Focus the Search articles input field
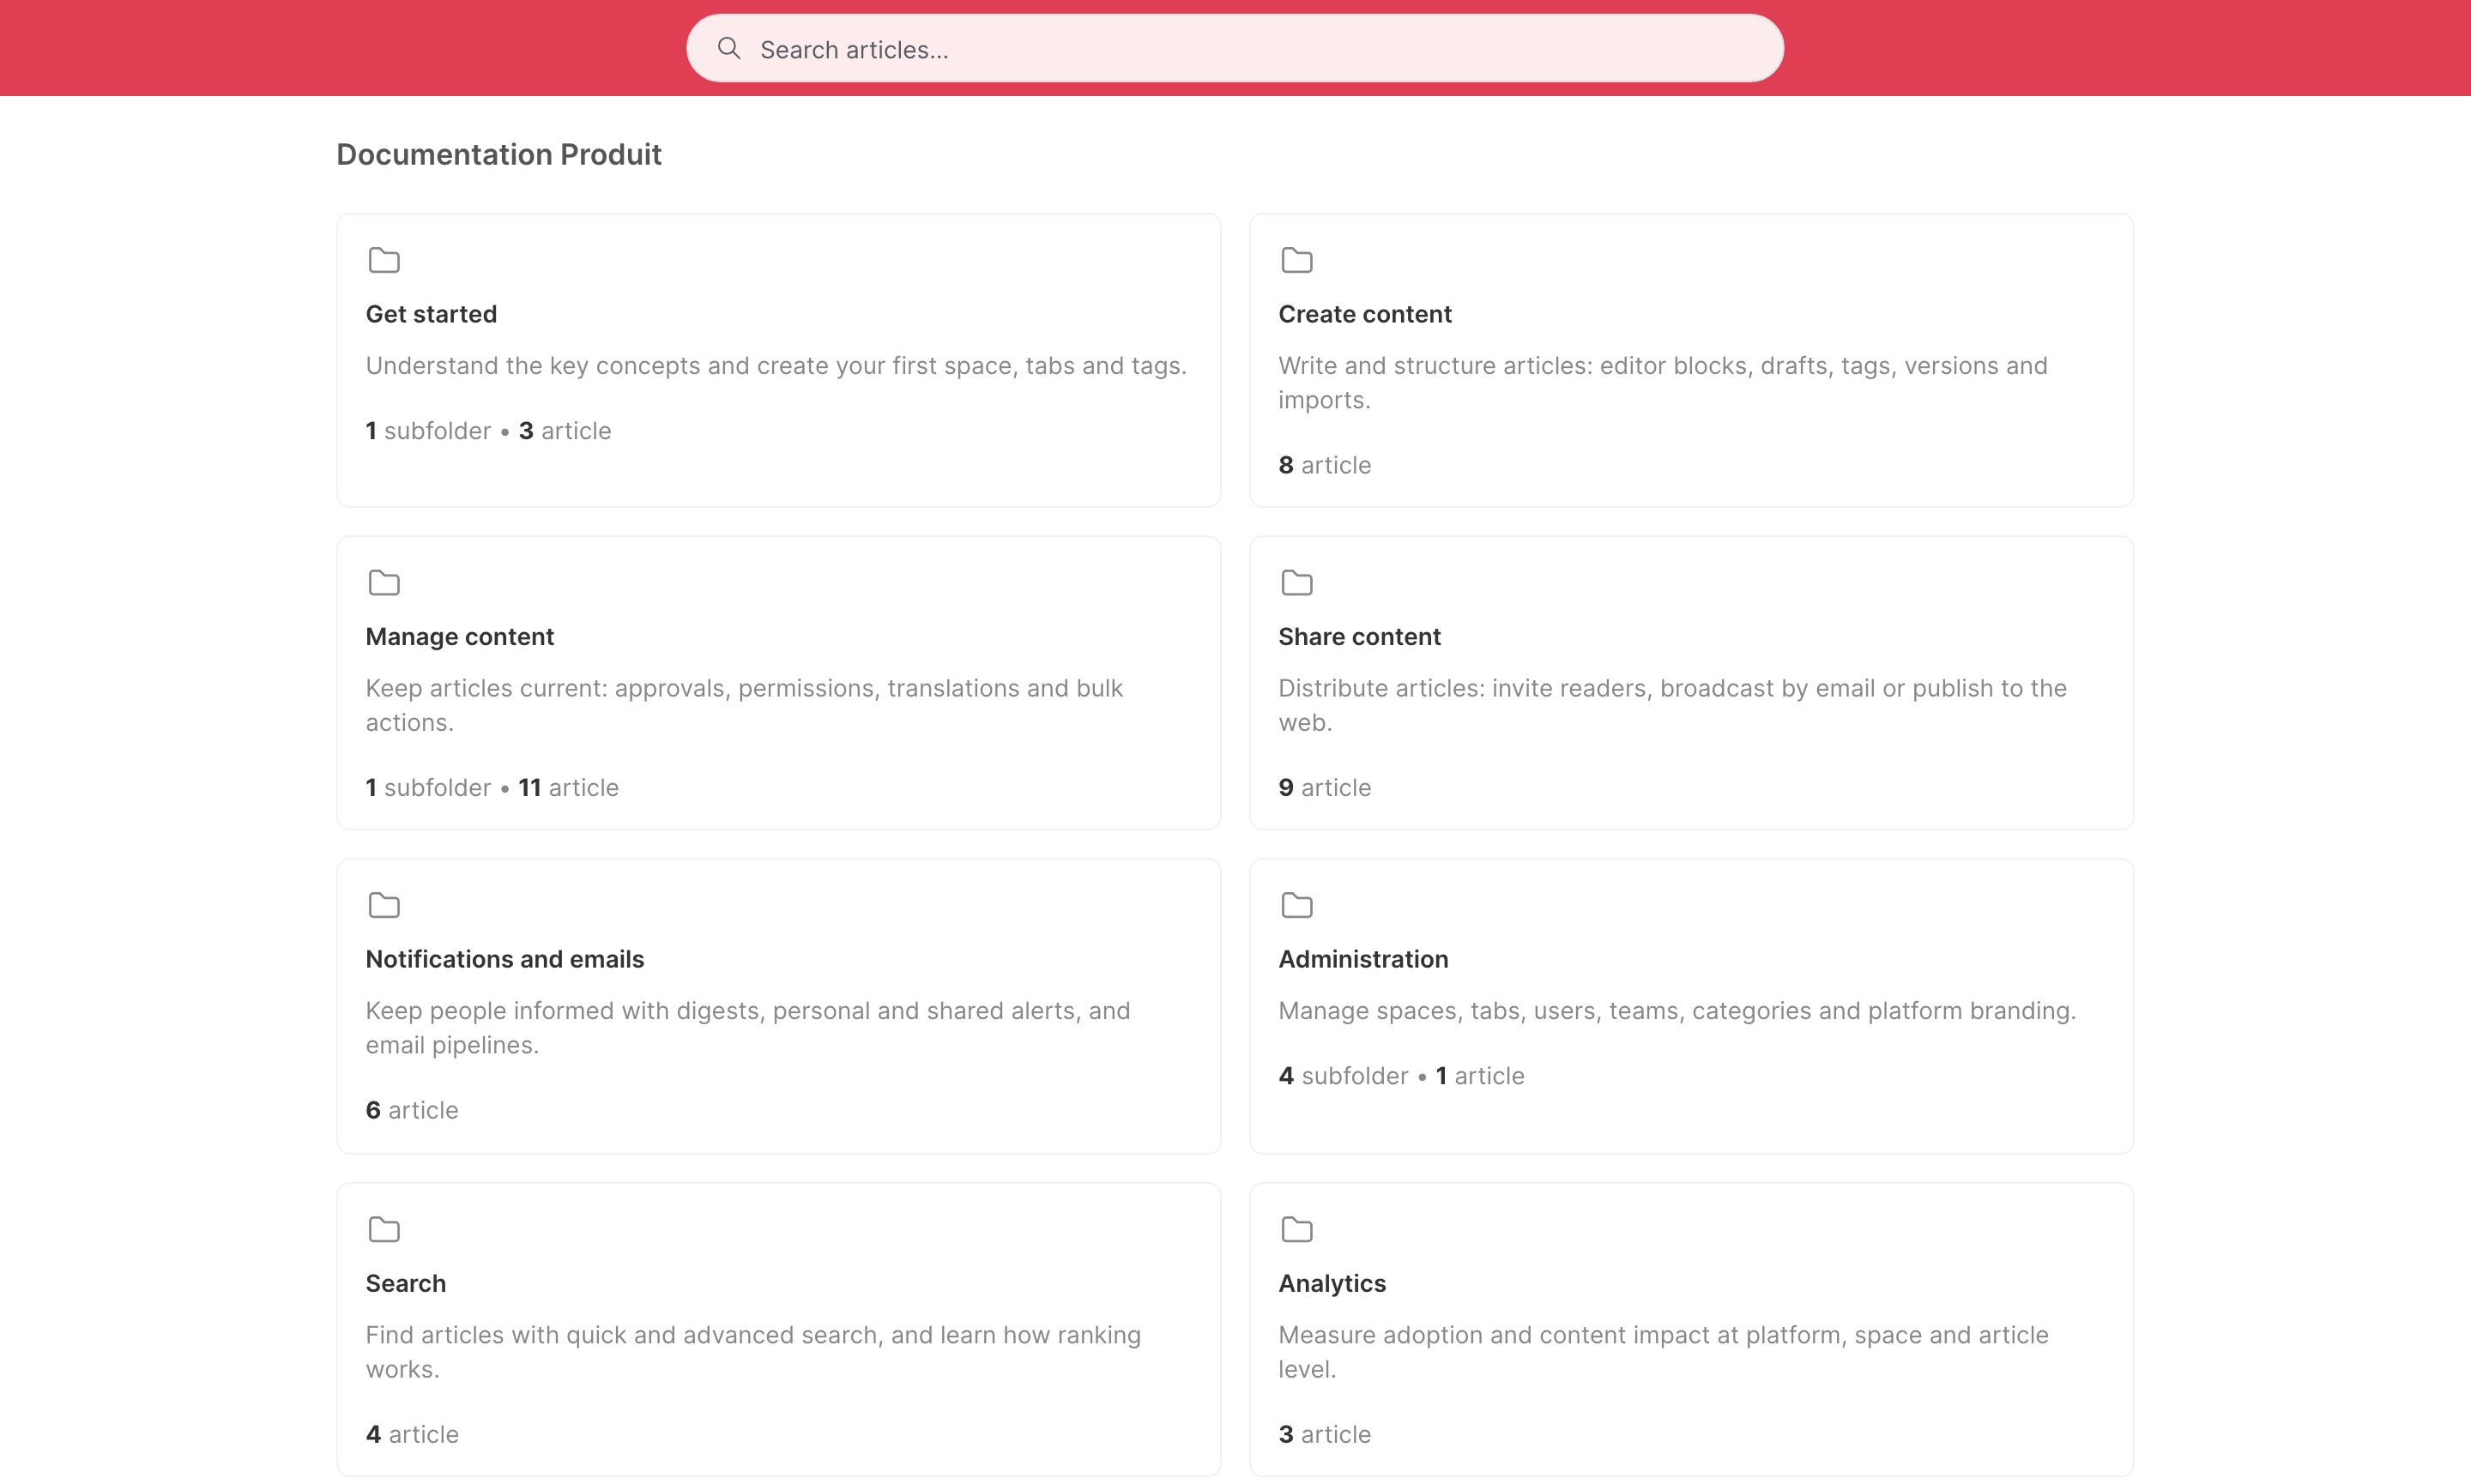 (1235, 48)
